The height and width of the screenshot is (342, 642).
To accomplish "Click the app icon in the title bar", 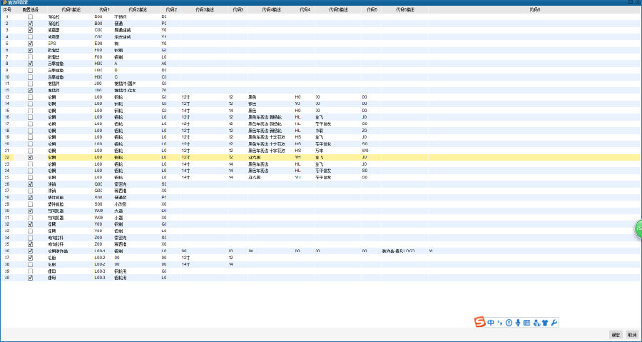I will click(x=4, y=2).
